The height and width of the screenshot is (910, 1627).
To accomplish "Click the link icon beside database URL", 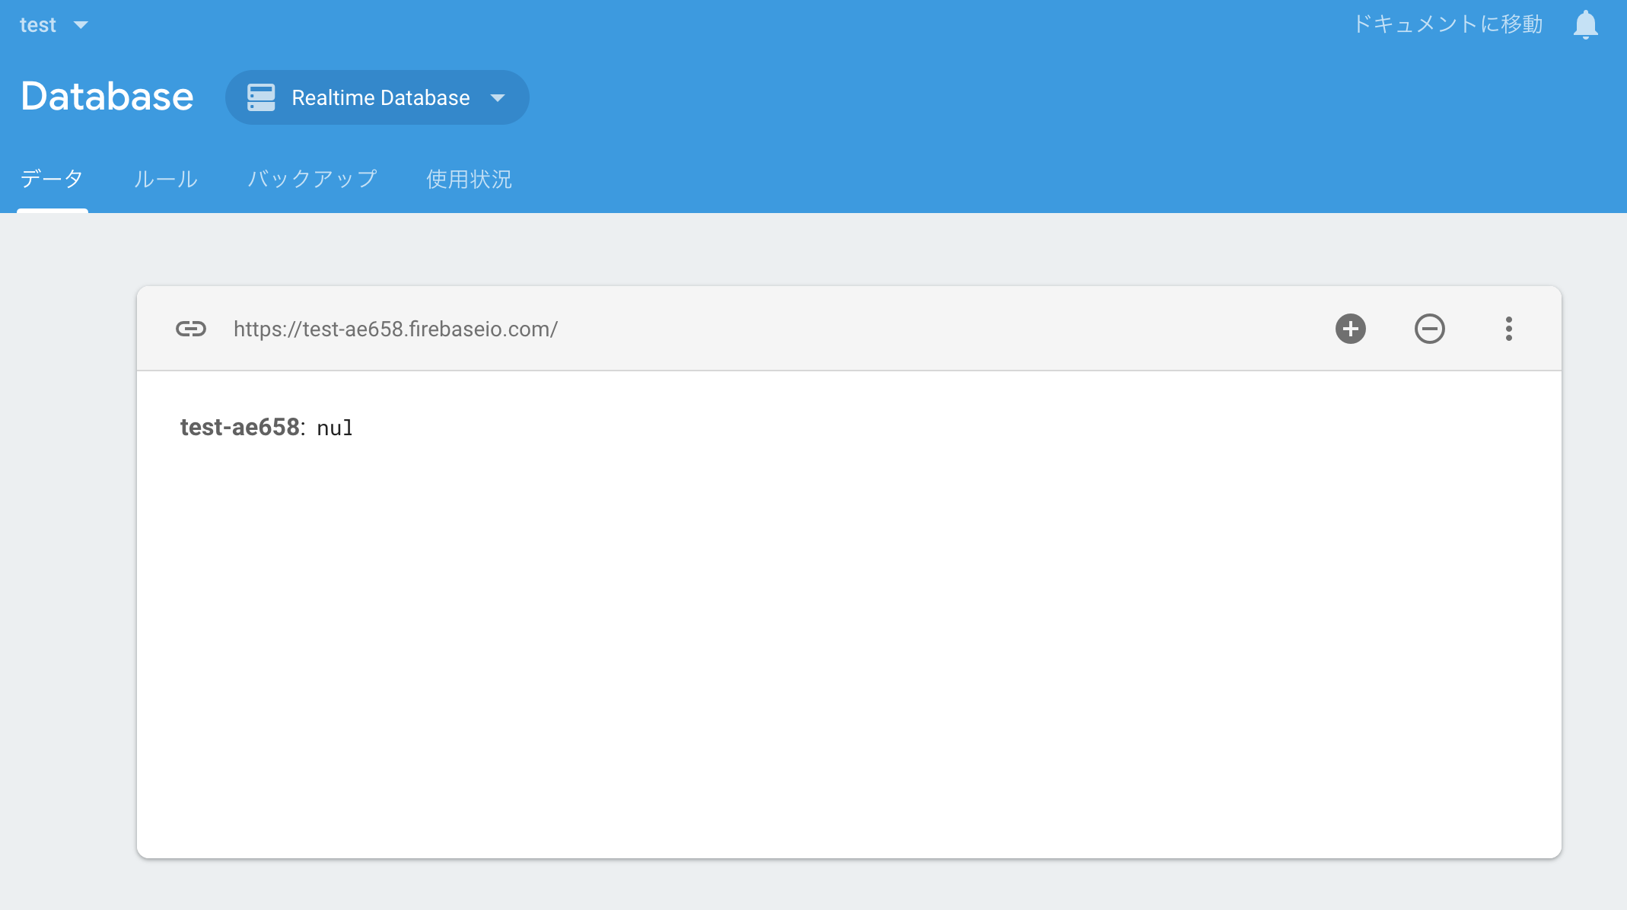I will pyautogui.click(x=191, y=329).
